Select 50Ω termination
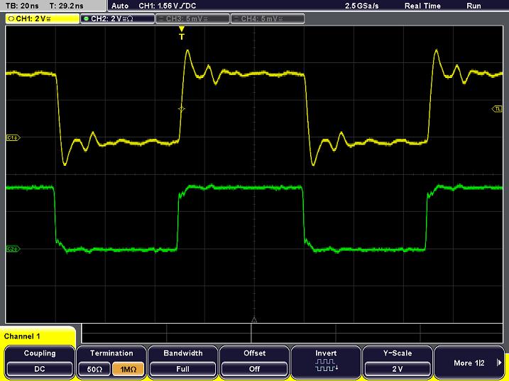Screen dimensions: 509x381 [x=94, y=368]
